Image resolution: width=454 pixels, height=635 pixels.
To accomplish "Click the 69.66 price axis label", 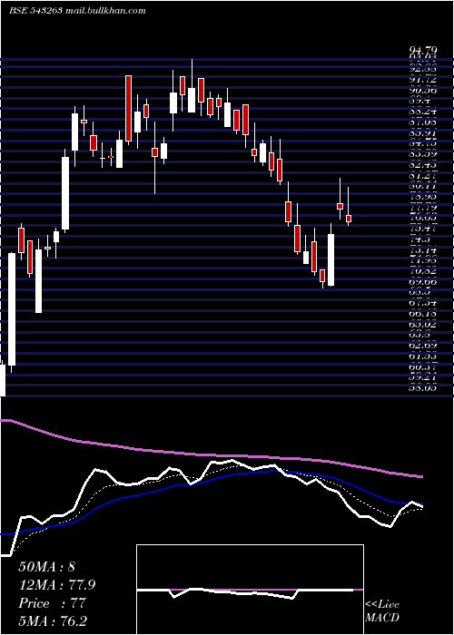I will click(x=423, y=282).
